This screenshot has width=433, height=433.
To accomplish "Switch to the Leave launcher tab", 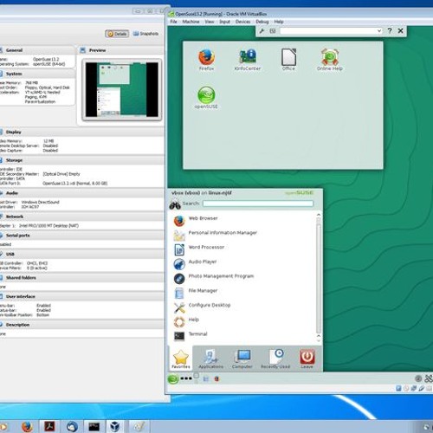I will point(307,359).
